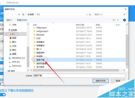Image resolution: width=135 pixels, height=98 pixels.
Task: Open the 组织 menu
Action: (x=9, y=20)
